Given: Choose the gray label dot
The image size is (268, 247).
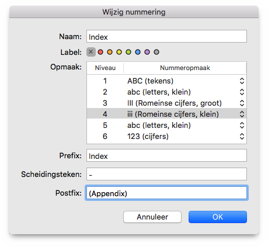Looking at the screenshot, I should pyautogui.click(x=156, y=52).
